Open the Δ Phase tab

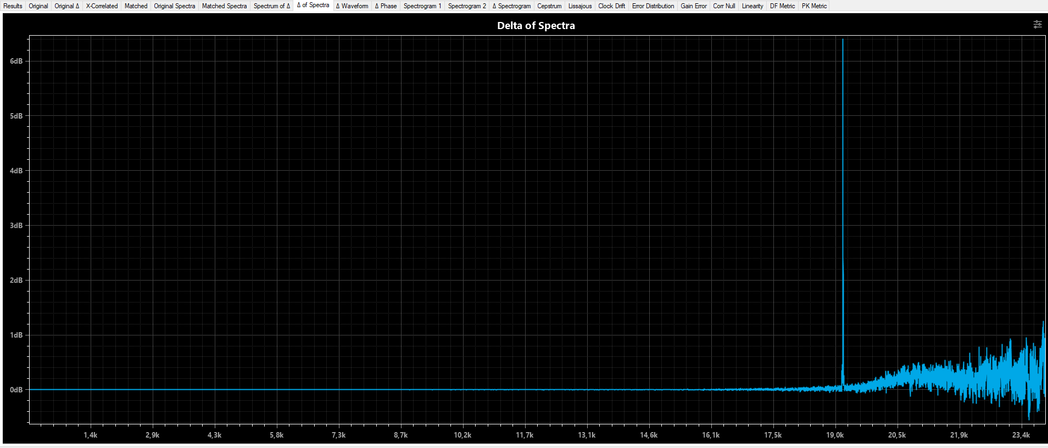[x=386, y=6]
